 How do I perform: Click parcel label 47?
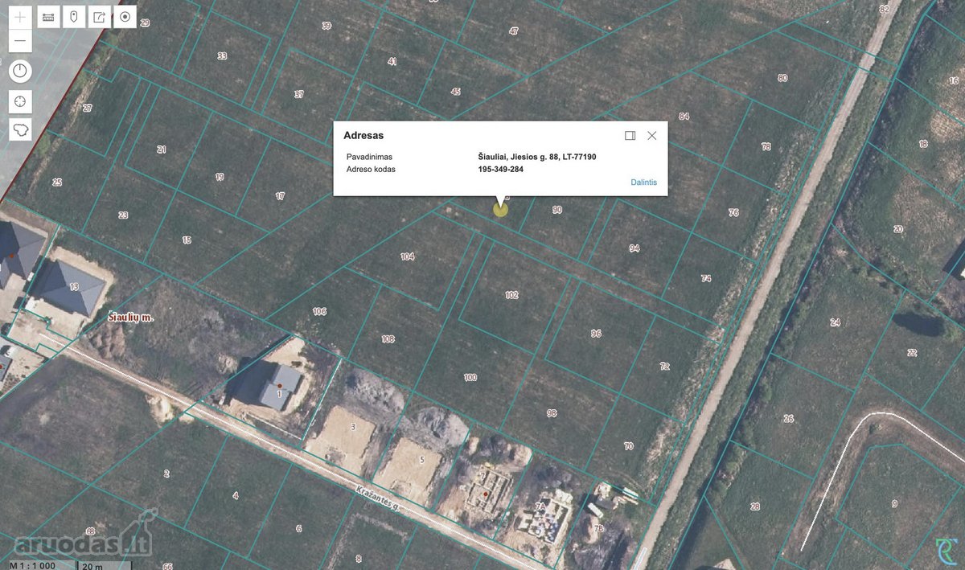click(514, 31)
